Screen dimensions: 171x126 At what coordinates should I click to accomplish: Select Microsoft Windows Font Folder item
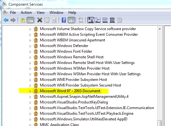(x=66, y=51)
